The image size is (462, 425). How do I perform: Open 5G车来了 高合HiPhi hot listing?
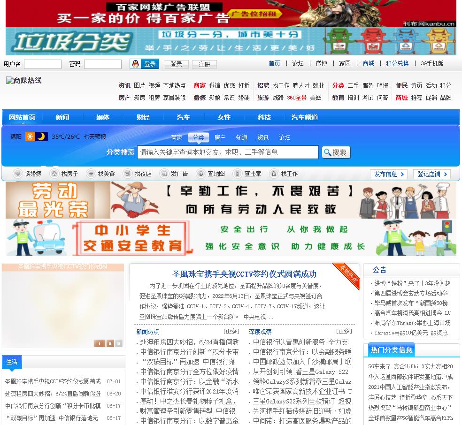pos(410,366)
